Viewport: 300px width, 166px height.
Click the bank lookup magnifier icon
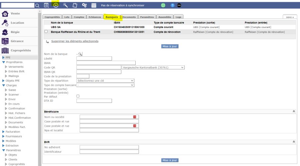point(80,54)
